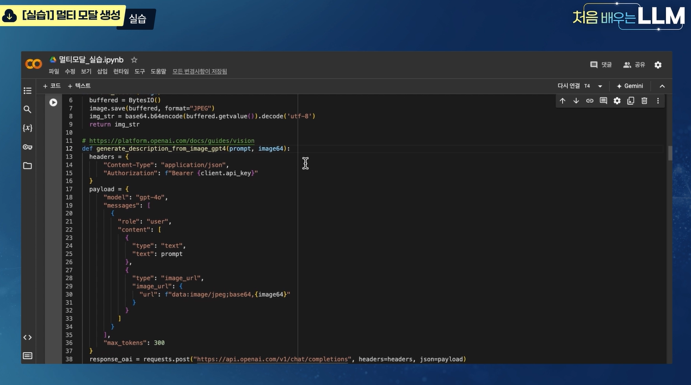This screenshot has height=385, width=691.
Task: Open the code snippets icon
Action: (27, 337)
